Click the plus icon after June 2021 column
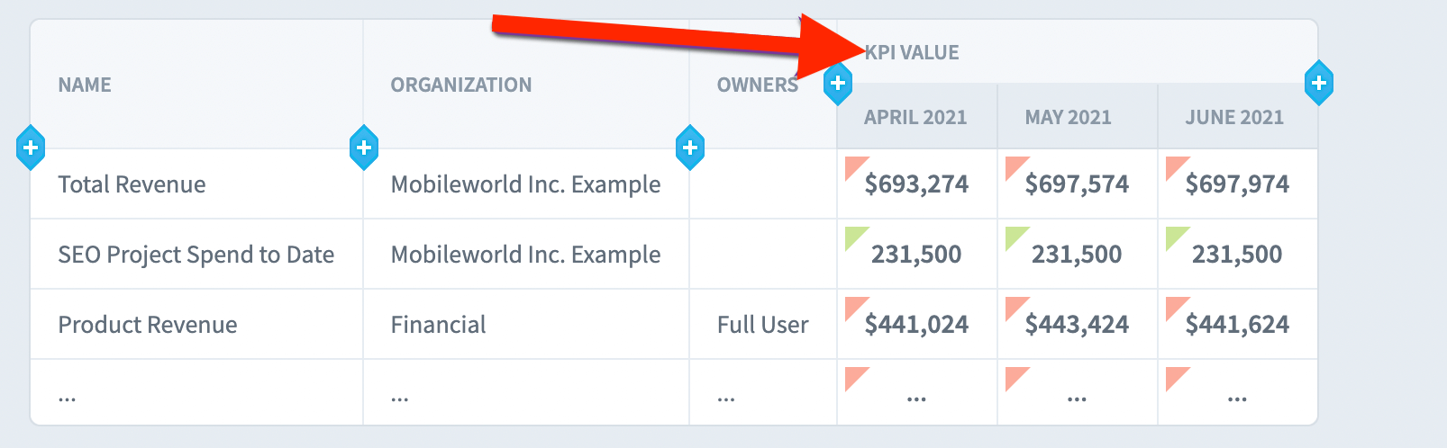 tap(1319, 83)
